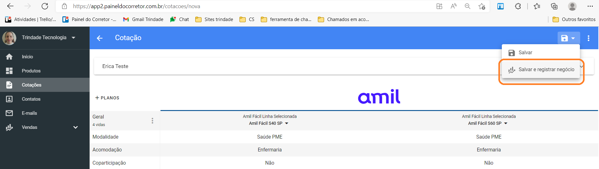This screenshot has width=599, height=169.
Task: Open Gmail Trindade bookmark
Action: coord(143,19)
